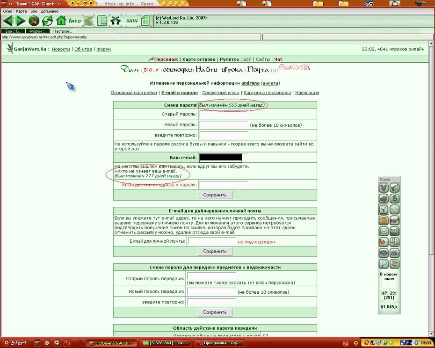
Task: Open the Чат link
Action: [x=278, y=59]
